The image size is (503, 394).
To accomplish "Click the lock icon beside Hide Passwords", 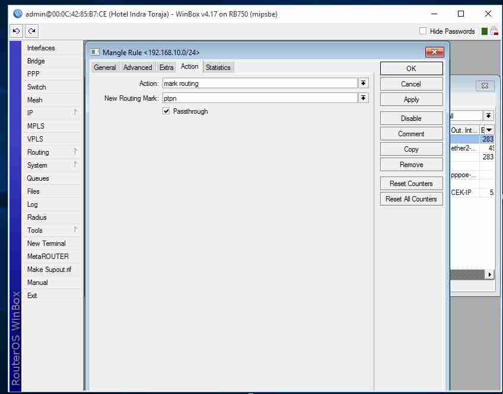I will [494, 31].
